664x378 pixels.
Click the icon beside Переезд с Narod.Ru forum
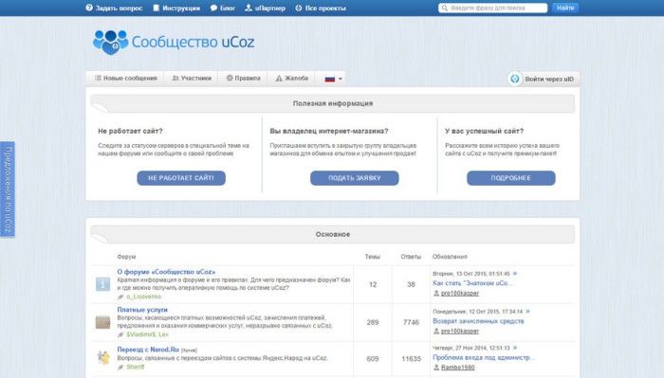(x=102, y=358)
